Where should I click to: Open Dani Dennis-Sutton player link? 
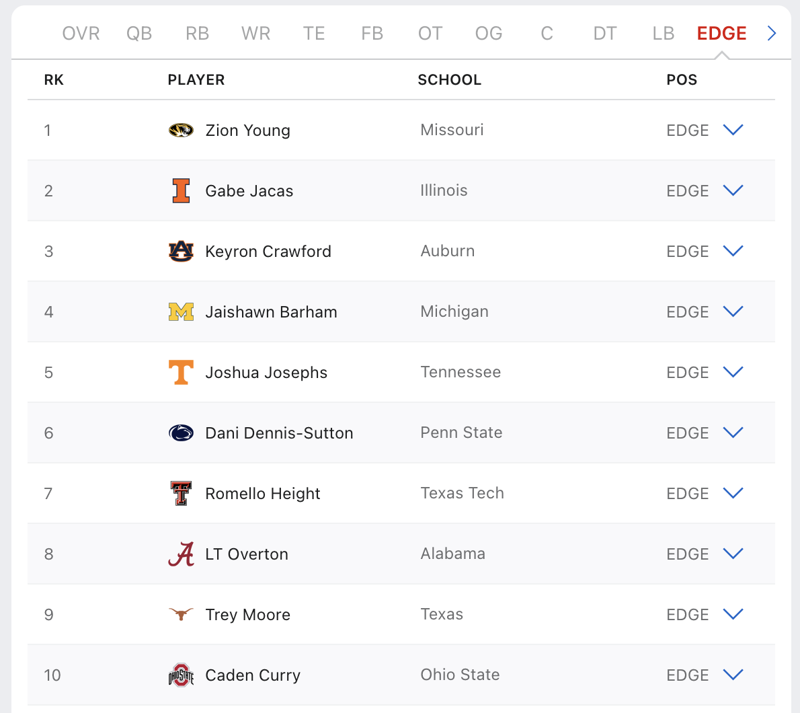pyautogui.click(x=279, y=433)
